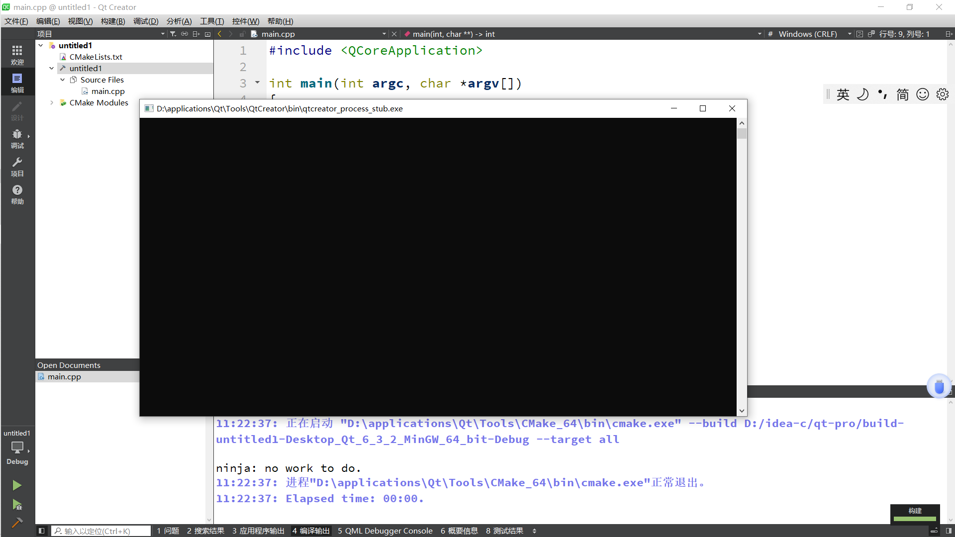The image size is (955, 537).
Task: Switch to Edit (编辑) mode
Action: point(17,83)
